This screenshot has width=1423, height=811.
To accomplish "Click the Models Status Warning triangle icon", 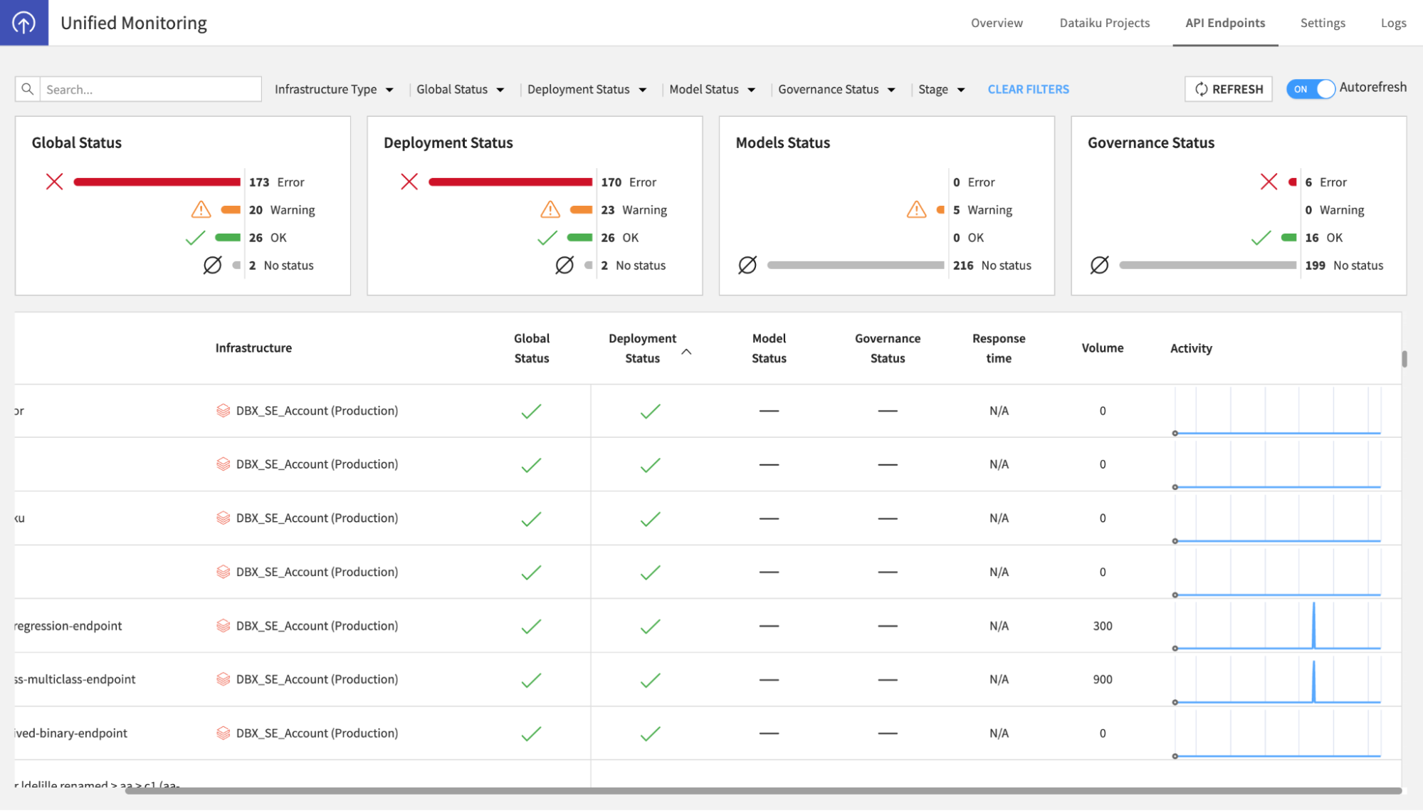I will 917,209.
